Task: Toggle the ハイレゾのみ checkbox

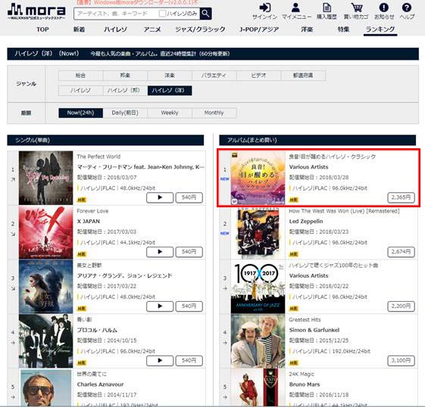Action: coord(162,14)
